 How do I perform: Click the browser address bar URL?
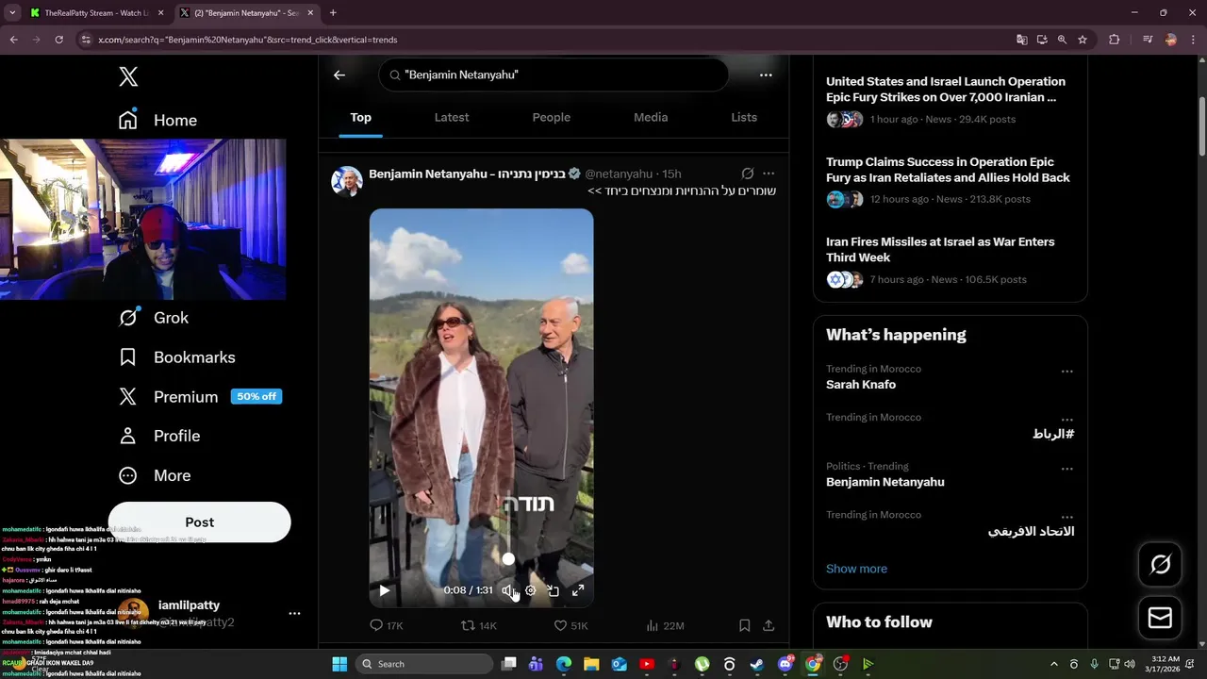[248, 40]
